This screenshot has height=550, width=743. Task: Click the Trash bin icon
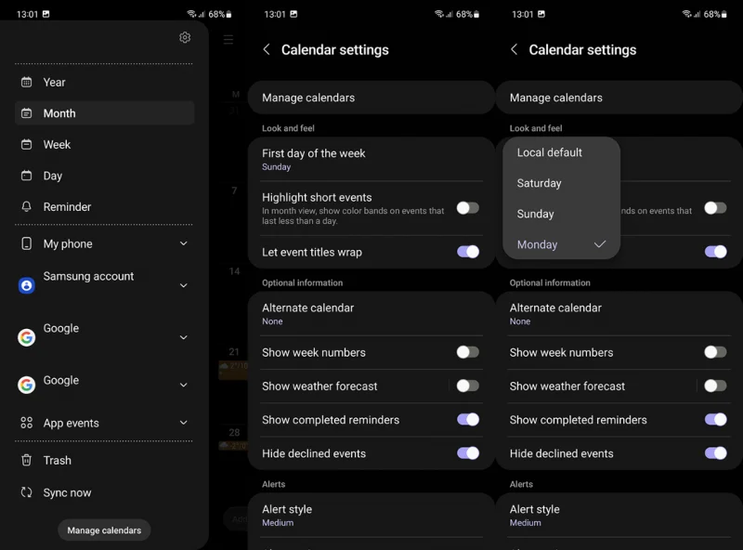point(27,460)
